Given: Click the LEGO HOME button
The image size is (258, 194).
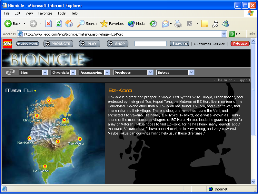Looking at the screenshot, I should [28, 44].
